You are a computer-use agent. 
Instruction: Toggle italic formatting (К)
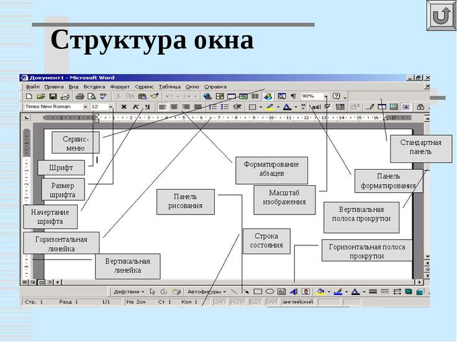tap(135, 107)
